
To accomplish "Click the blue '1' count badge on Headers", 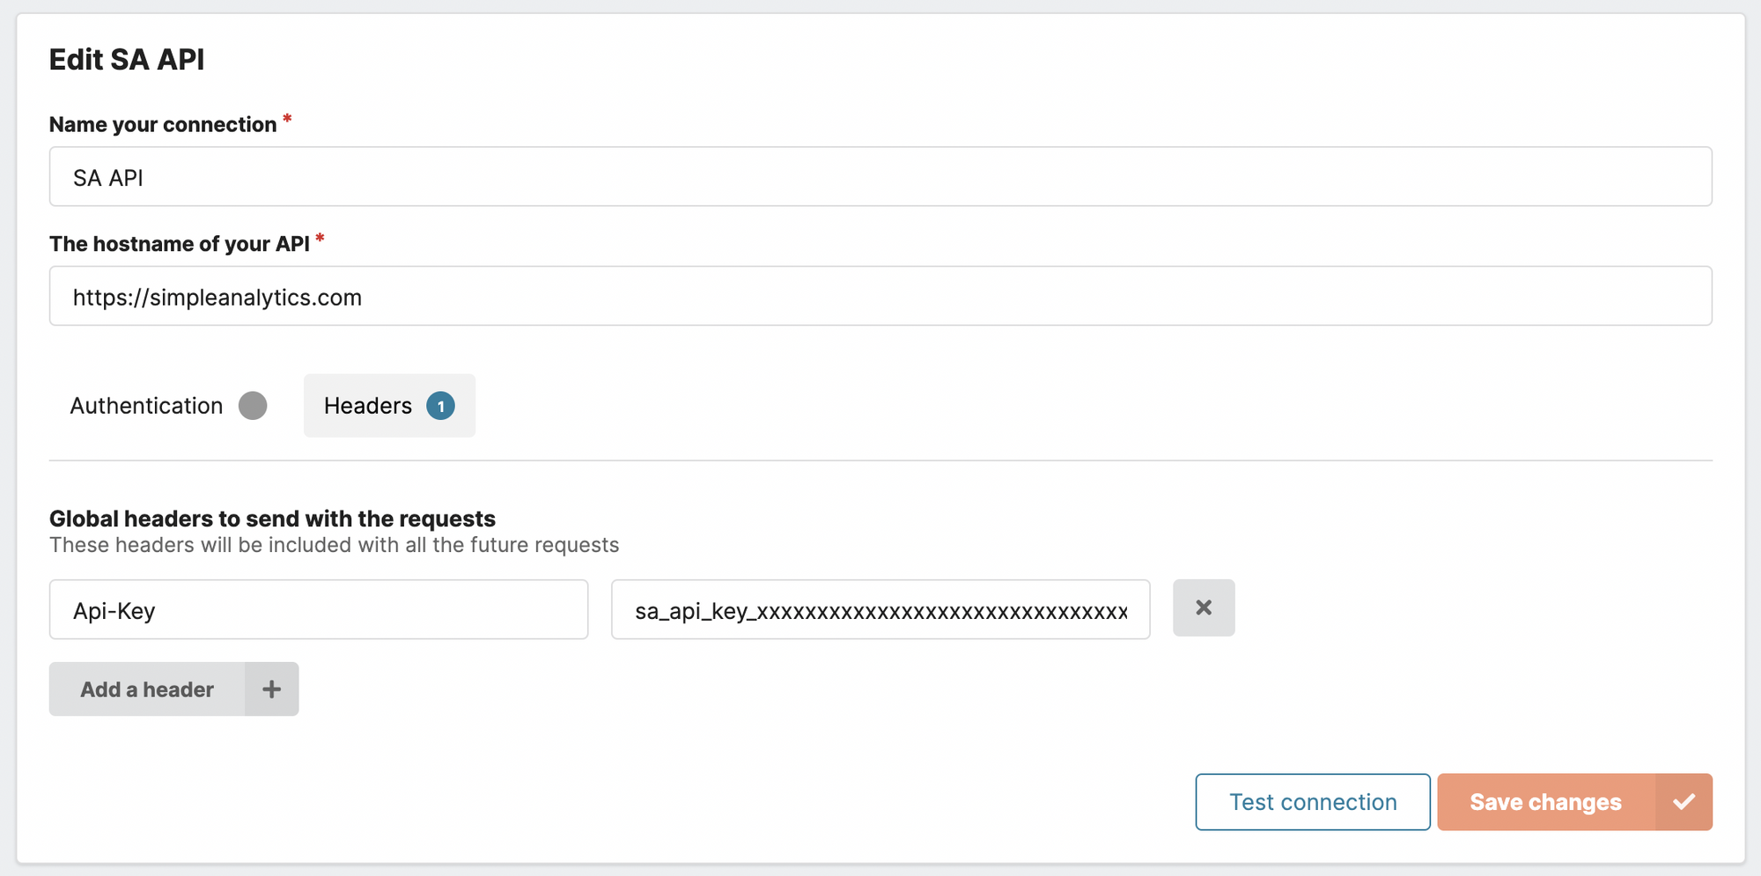I will 442,406.
